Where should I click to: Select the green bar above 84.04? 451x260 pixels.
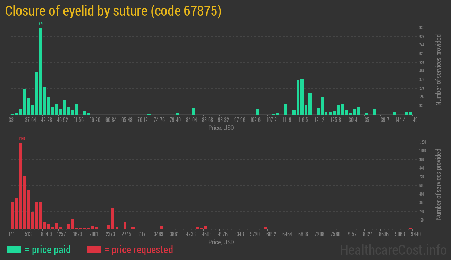pyautogui.click(x=193, y=111)
